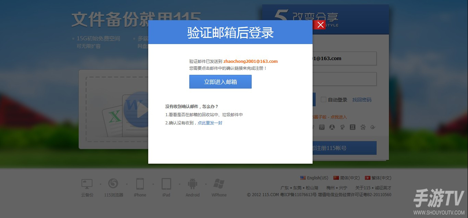Toggle the 自动登录 checkbox
Screen dimensions: 468x218
(x=323, y=99)
